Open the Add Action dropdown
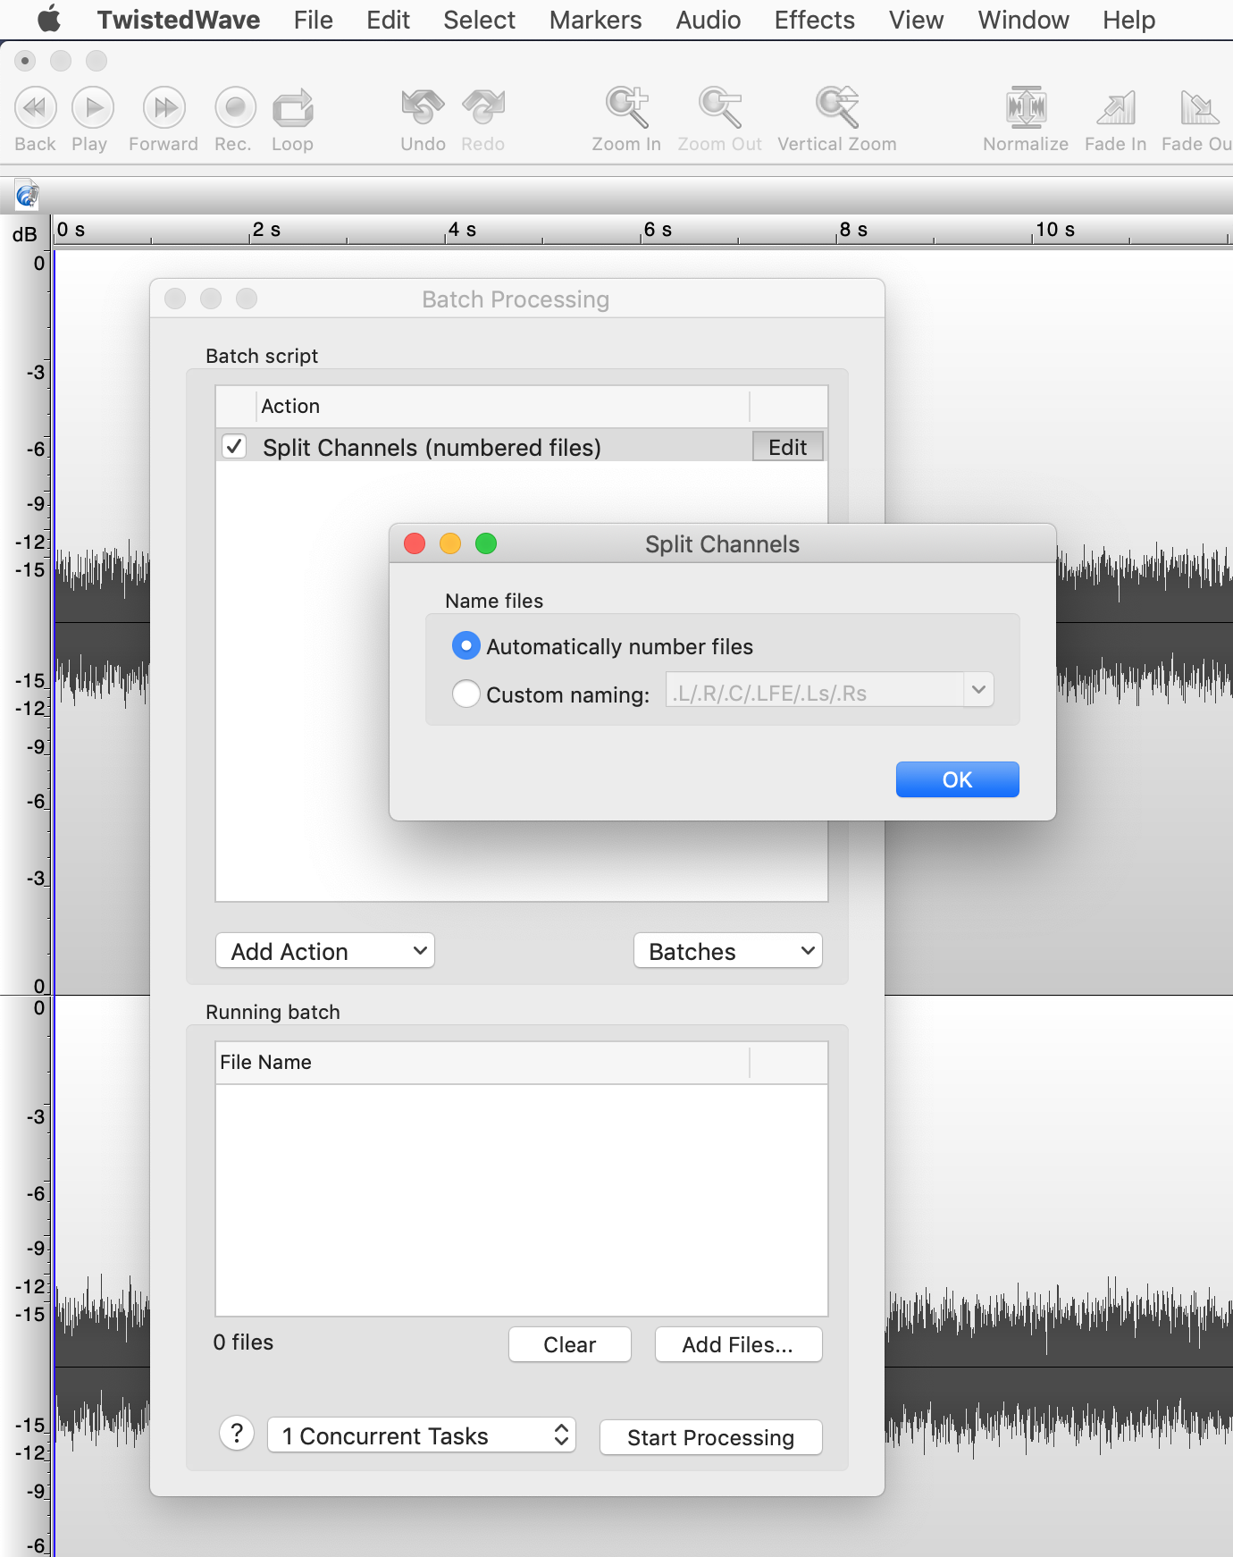1233x1557 pixels. coord(325,951)
